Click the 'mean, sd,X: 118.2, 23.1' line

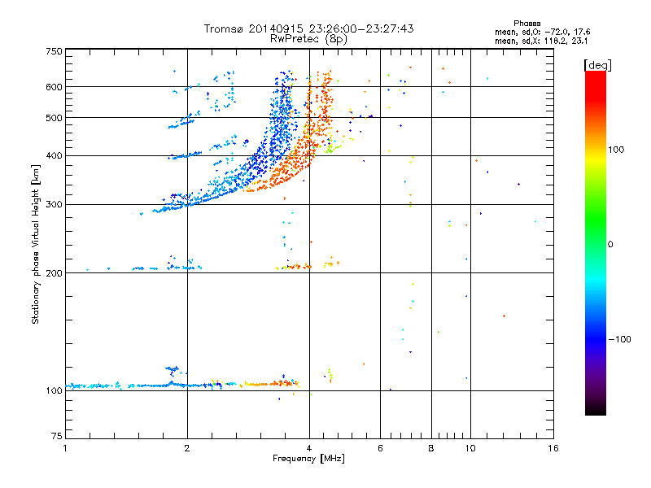pos(540,41)
